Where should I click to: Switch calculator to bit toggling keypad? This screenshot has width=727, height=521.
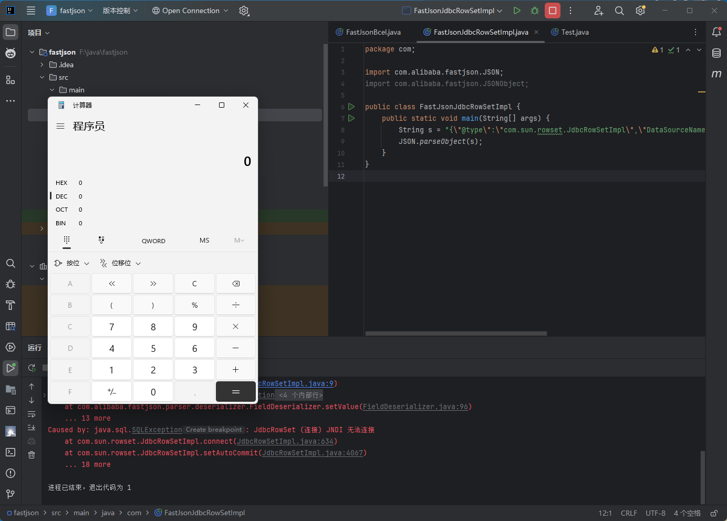[101, 240]
